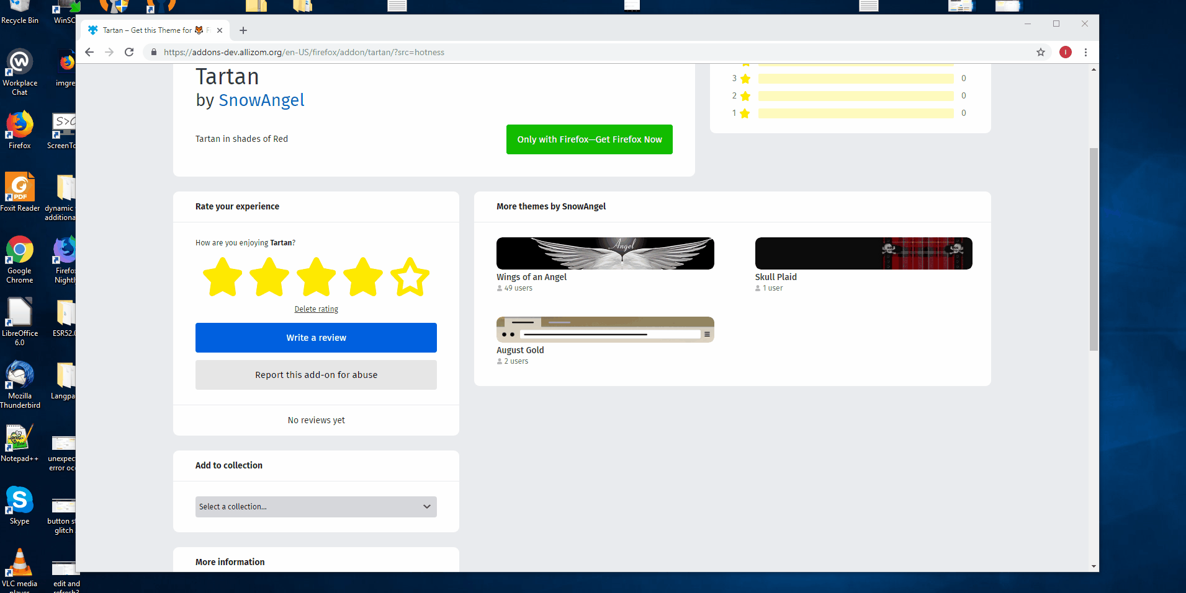1186x593 pixels.
Task: Bookmark this page with the star icon
Action: pyautogui.click(x=1041, y=52)
